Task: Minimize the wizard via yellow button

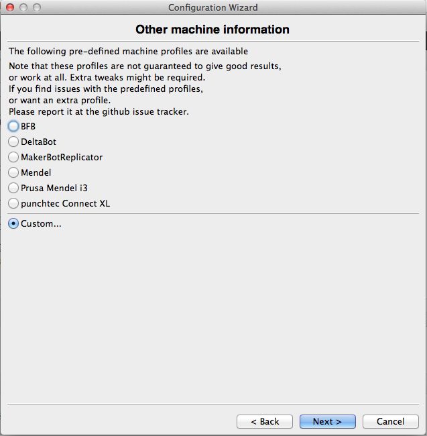Action: click(x=23, y=7)
